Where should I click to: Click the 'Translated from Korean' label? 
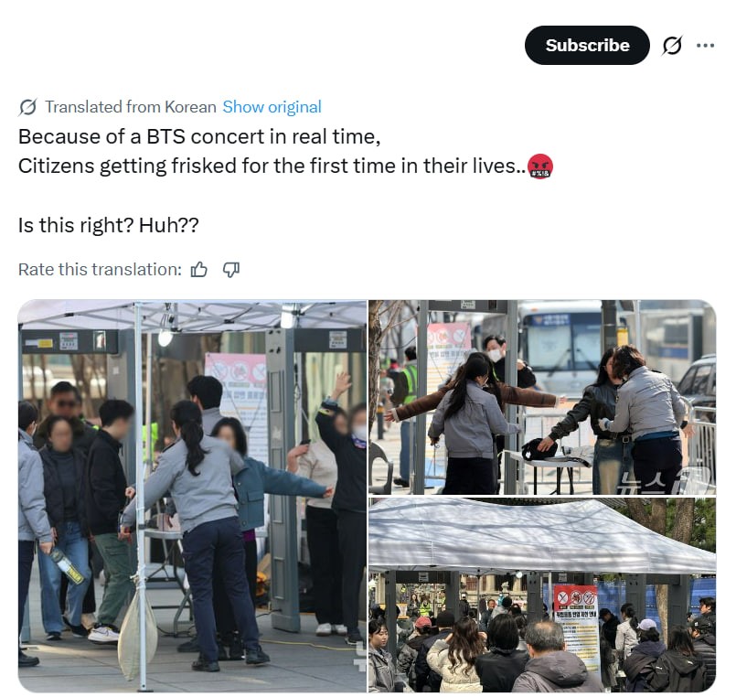[x=131, y=107]
